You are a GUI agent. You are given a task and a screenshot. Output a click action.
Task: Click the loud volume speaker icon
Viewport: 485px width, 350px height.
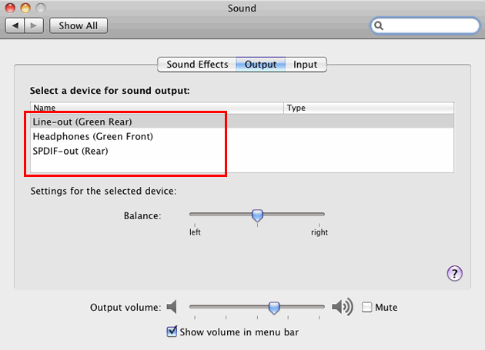coord(343,307)
